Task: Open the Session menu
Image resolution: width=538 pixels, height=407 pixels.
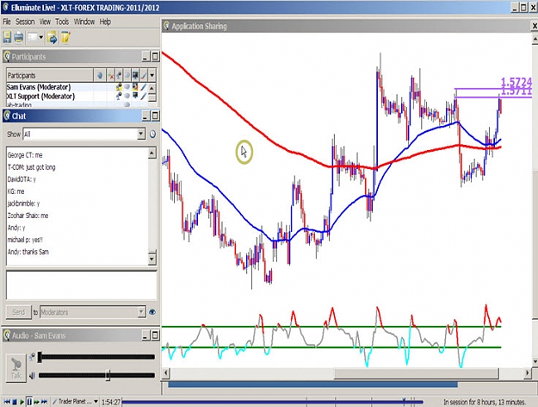Action: [x=25, y=22]
